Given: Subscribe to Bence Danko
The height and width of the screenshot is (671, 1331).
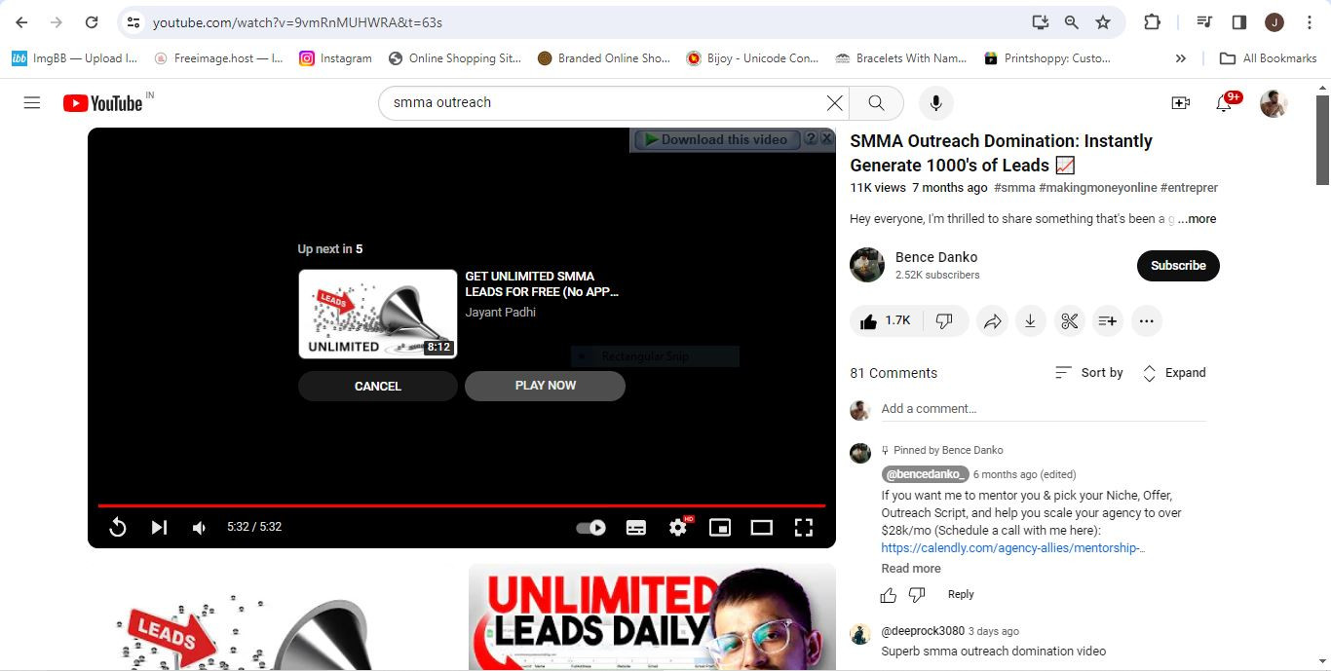Looking at the screenshot, I should 1178,265.
